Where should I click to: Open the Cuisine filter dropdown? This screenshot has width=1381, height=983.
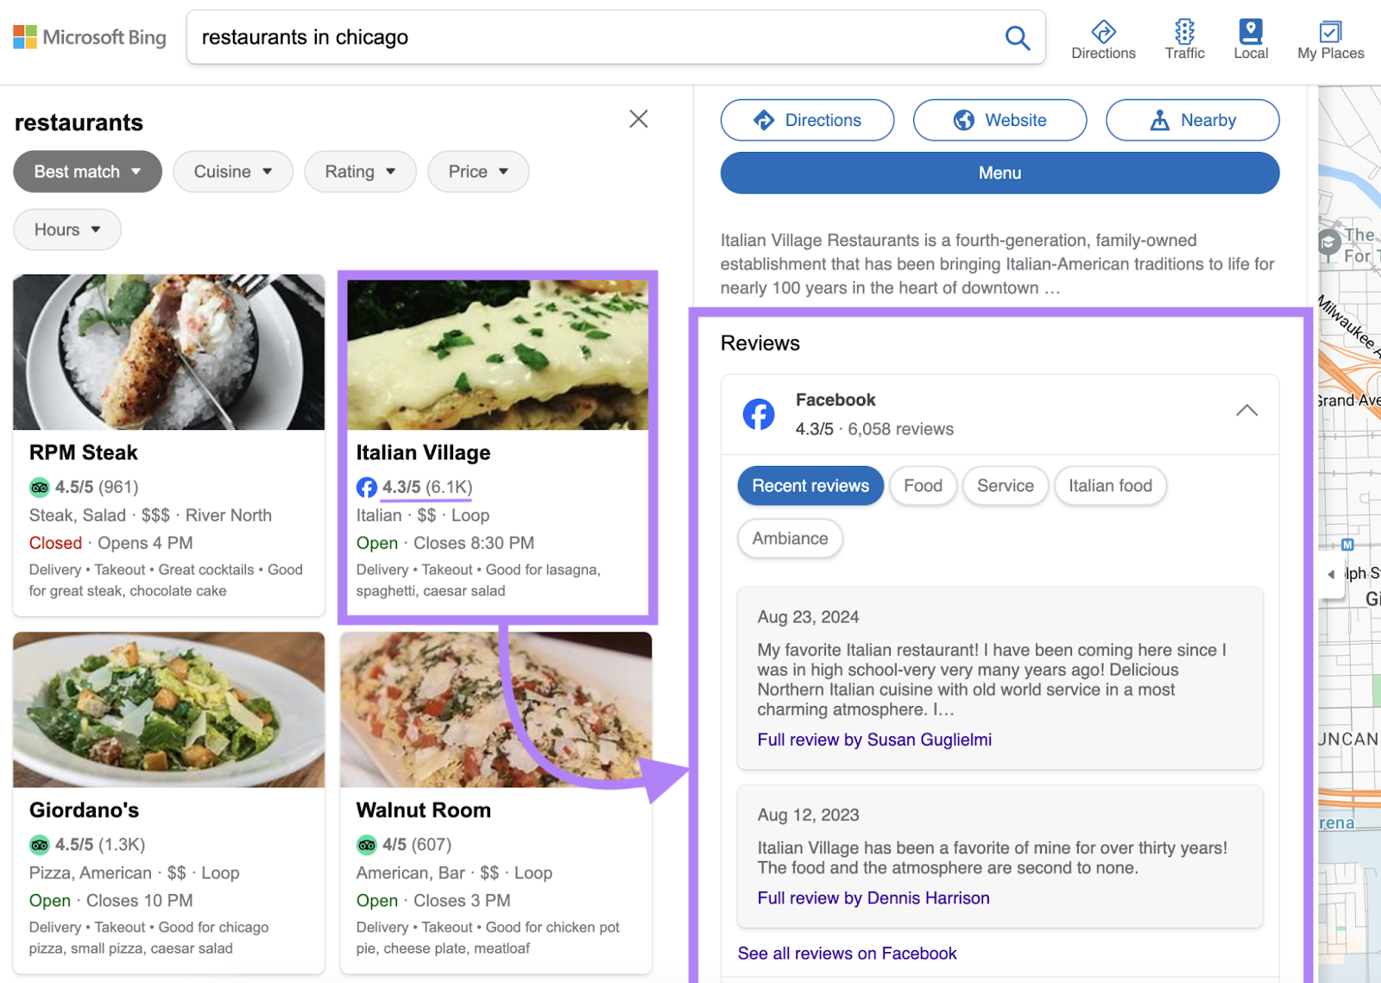click(232, 171)
